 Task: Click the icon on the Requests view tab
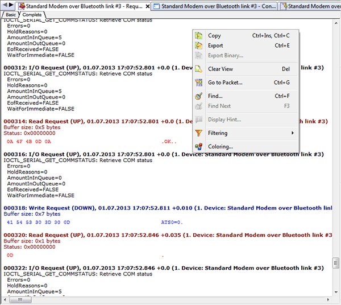(22, 6)
